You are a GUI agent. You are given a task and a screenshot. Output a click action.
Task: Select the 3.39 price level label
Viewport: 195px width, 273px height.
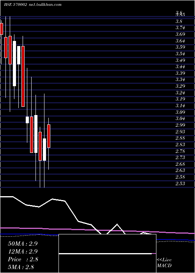coord(180,73)
